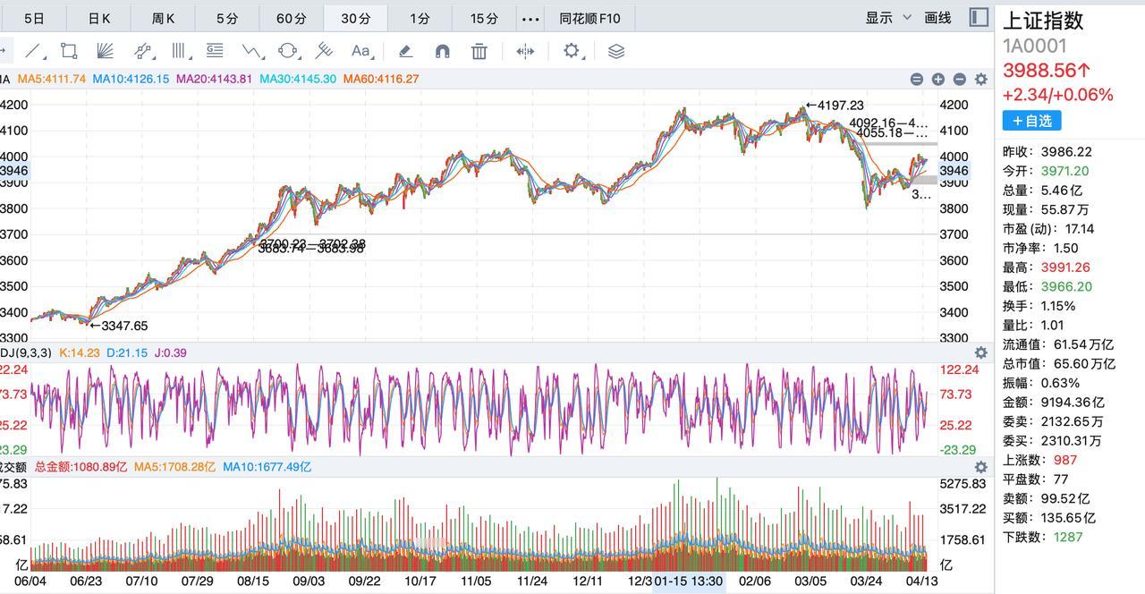The width and height of the screenshot is (1145, 594).
Task: Click the MA60:4116.27 indicator label
Action: pyautogui.click(x=380, y=79)
